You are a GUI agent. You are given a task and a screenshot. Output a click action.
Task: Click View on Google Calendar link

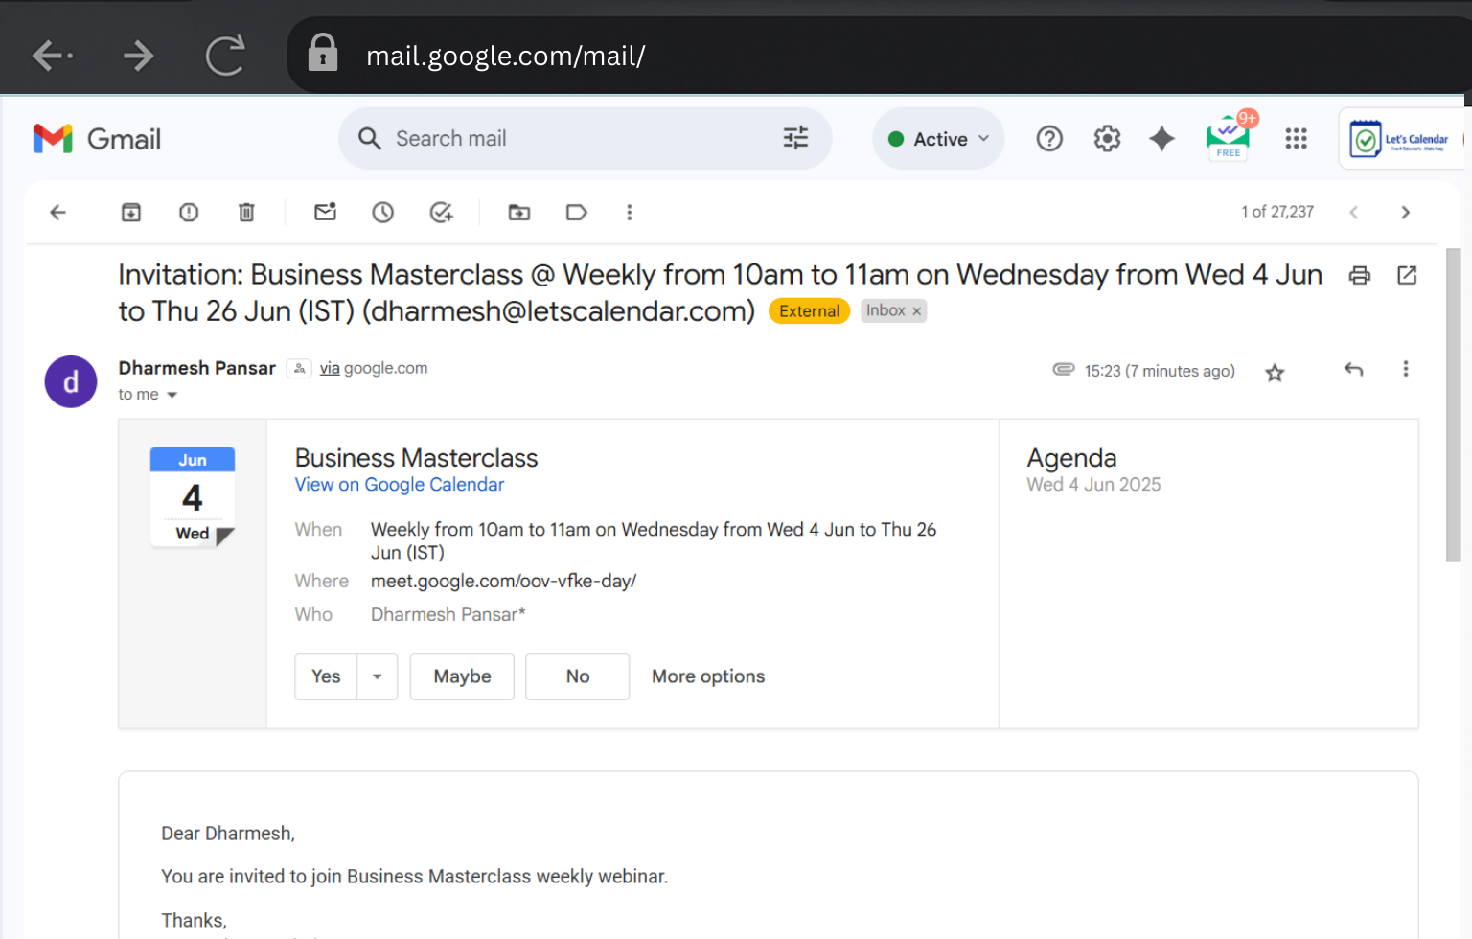399,485
